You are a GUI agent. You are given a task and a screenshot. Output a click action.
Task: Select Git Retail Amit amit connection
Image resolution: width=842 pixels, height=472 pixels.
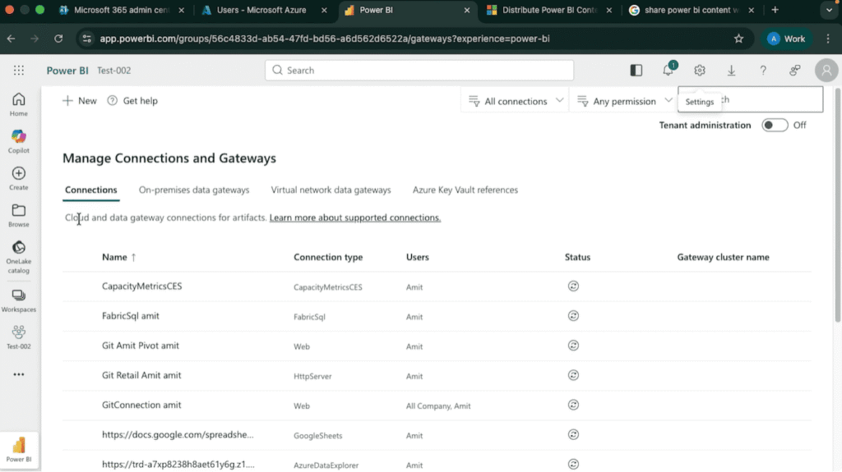click(141, 375)
